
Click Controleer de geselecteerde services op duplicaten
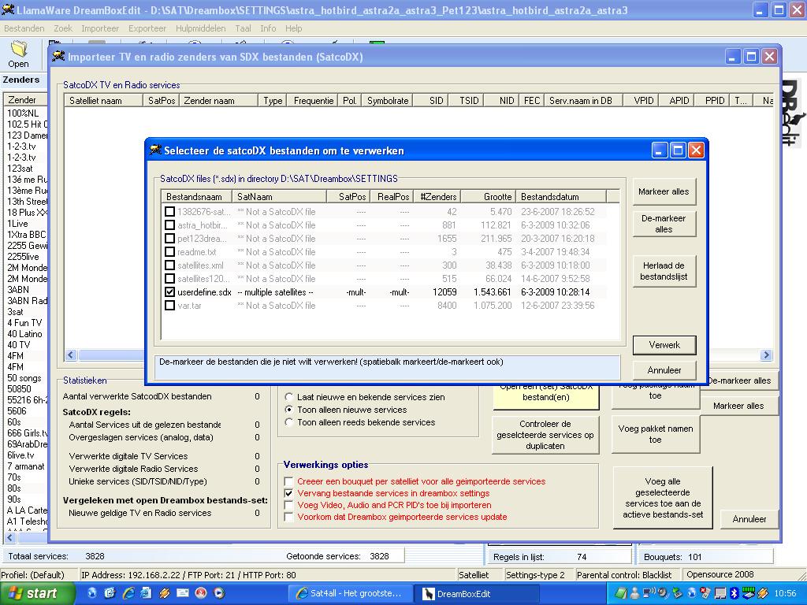click(x=545, y=435)
